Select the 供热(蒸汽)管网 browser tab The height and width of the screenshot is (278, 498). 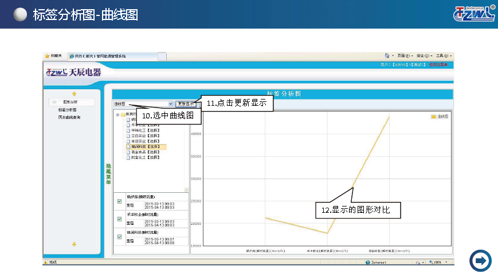[113, 56]
